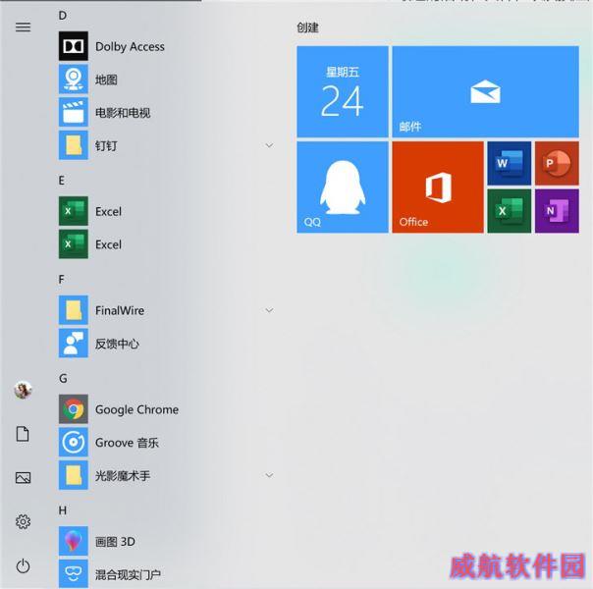Open the 邮件 mail tile
593x589 pixels.
485,92
